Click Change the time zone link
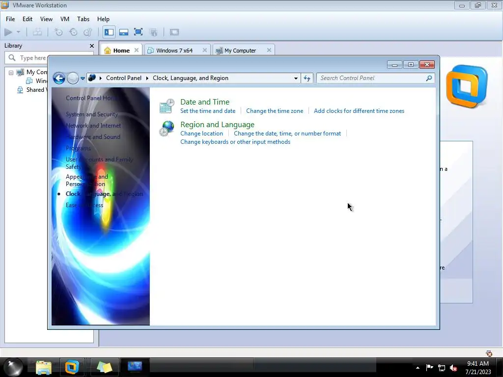The image size is (503, 377). 275,111
